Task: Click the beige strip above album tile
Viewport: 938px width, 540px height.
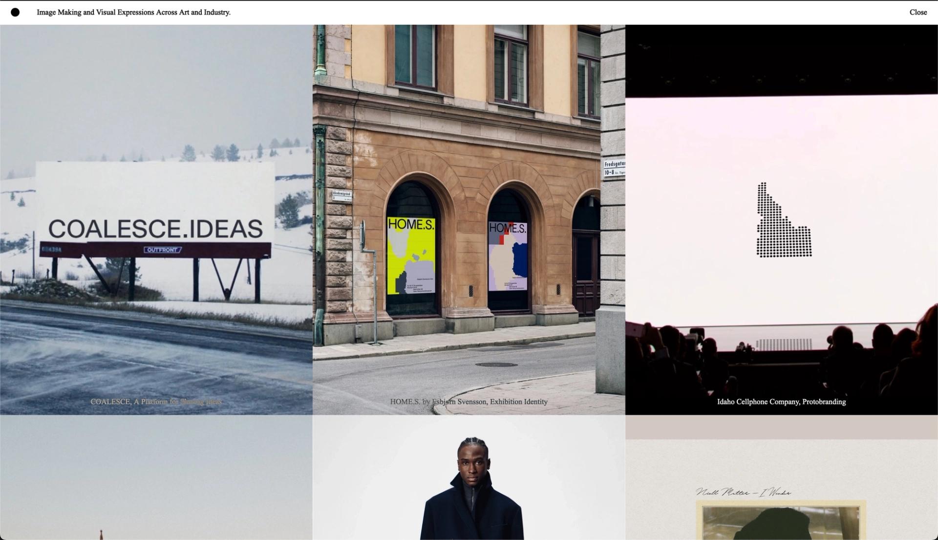Action: pos(781,427)
